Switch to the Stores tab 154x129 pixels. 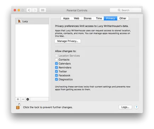(x=88, y=19)
